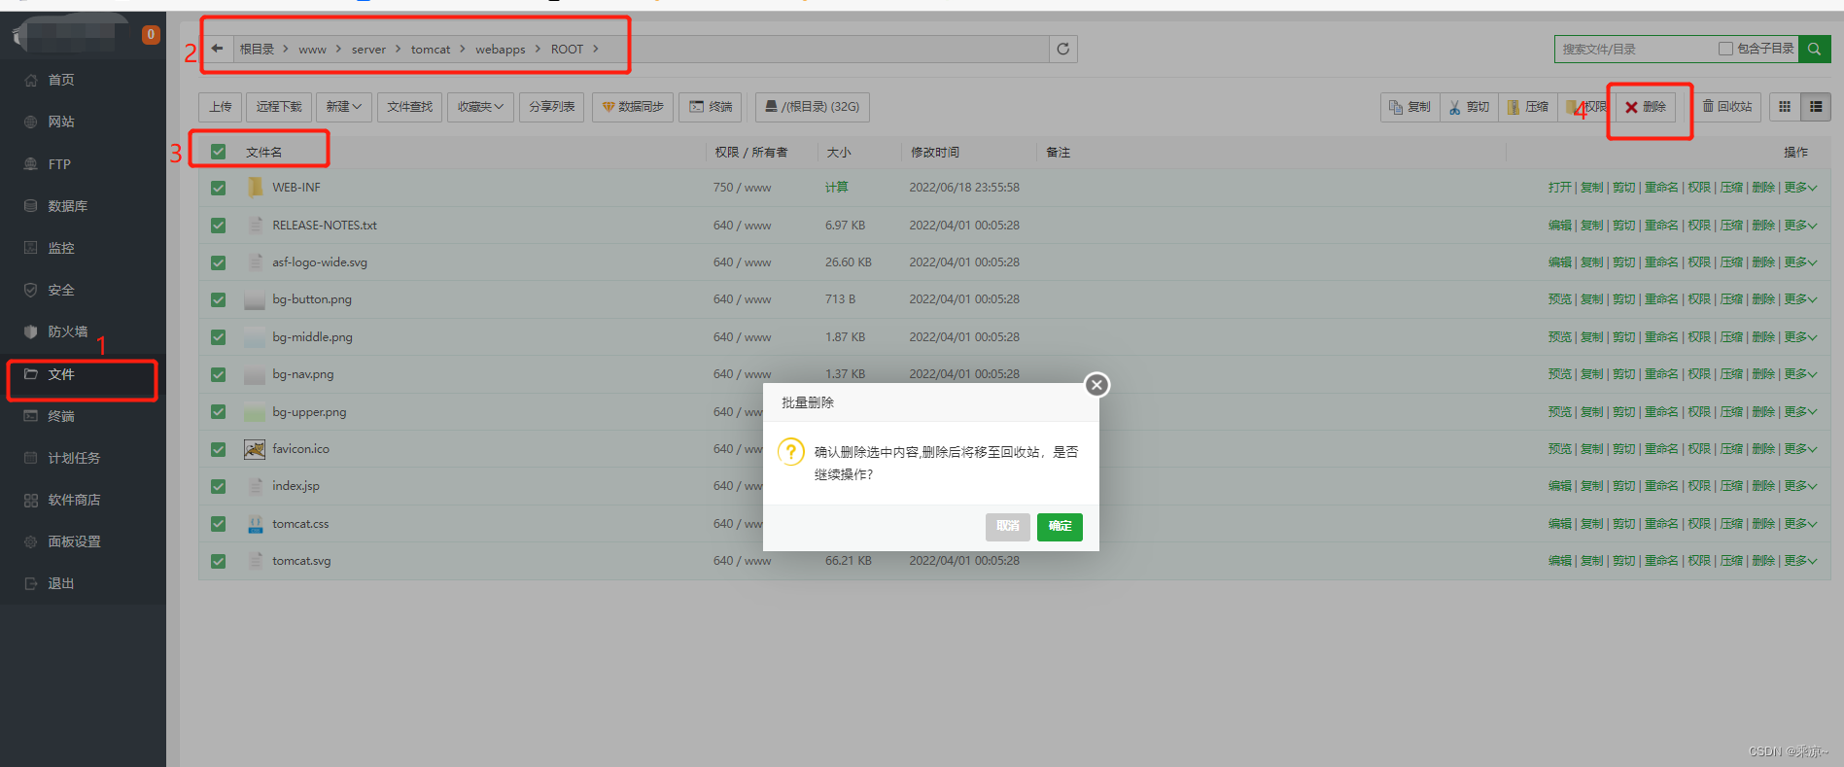The height and width of the screenshot is (767, 1844).
Task: Click 确定 to confirm batch delete
Action: pos(1060,527)
